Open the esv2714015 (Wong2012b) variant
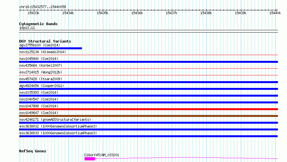Image resolution: width=287 pixels, height=162 pixels. pyautogui.click(x=41, y=72)
